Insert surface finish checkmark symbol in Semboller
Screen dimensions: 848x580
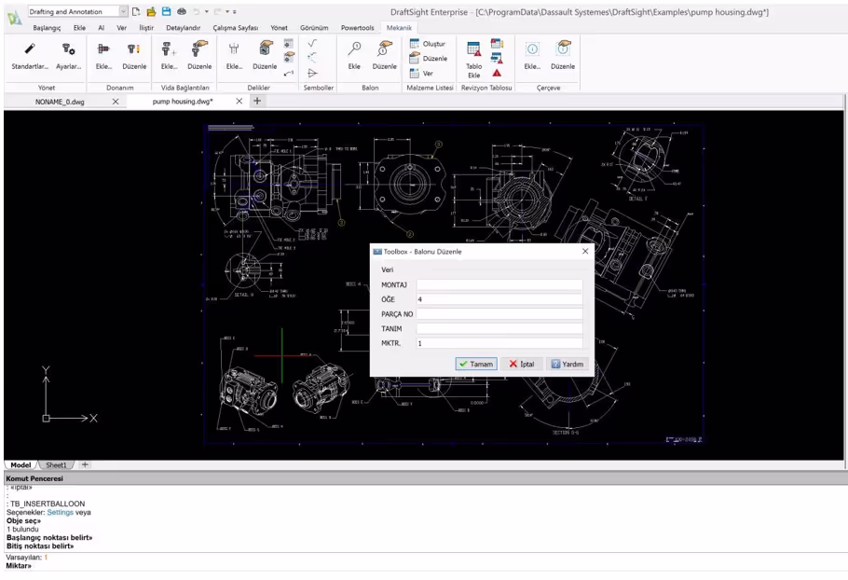[x=312, y=43]
